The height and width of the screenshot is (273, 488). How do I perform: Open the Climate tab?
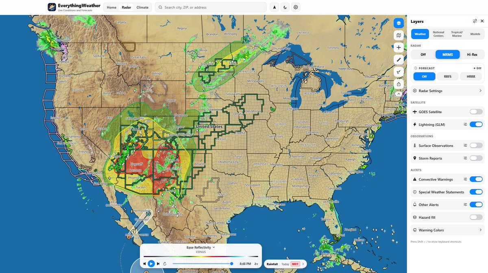click(142, 7)
